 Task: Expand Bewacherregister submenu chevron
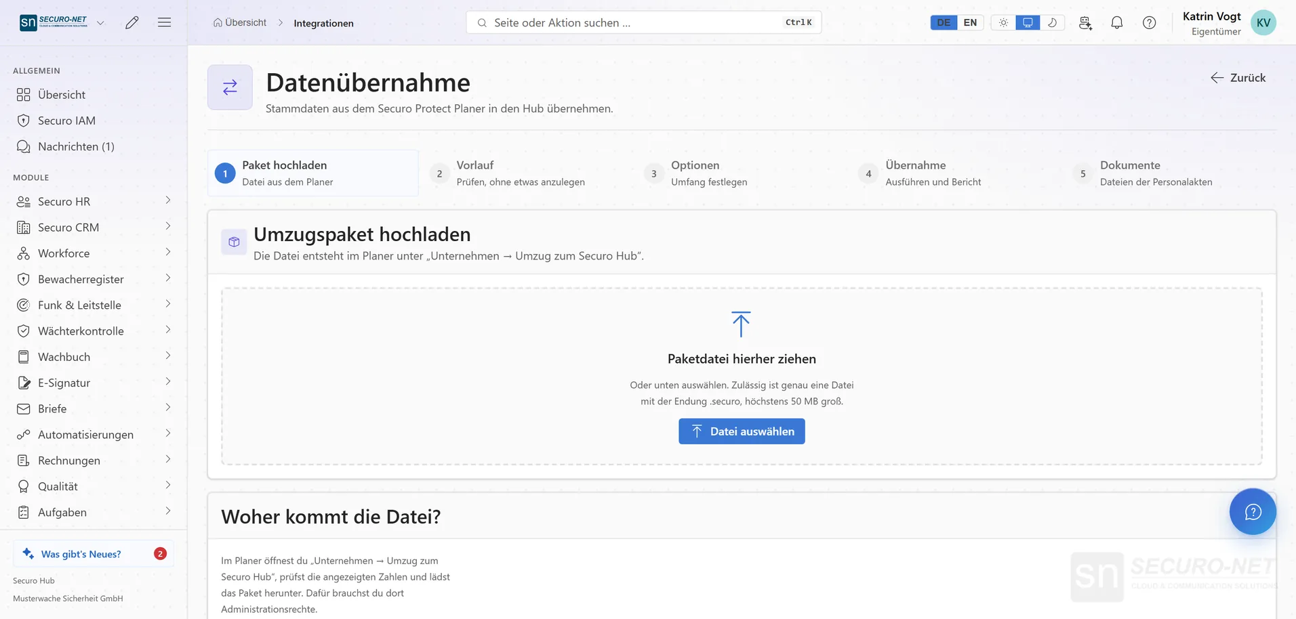click(x=168, y=278)
